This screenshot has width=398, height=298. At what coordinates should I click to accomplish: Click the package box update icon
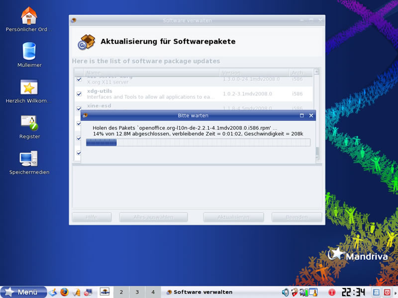[x=86, y=42]
